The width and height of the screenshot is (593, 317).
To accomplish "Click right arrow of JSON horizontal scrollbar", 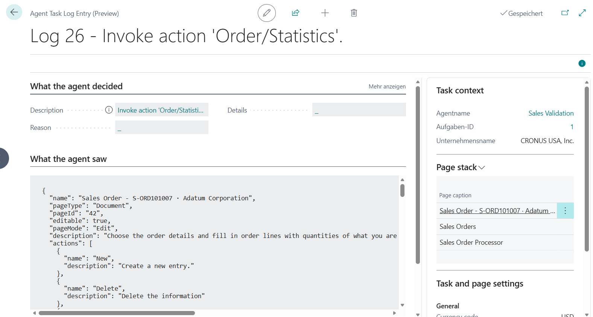I will tap(394, 313).
